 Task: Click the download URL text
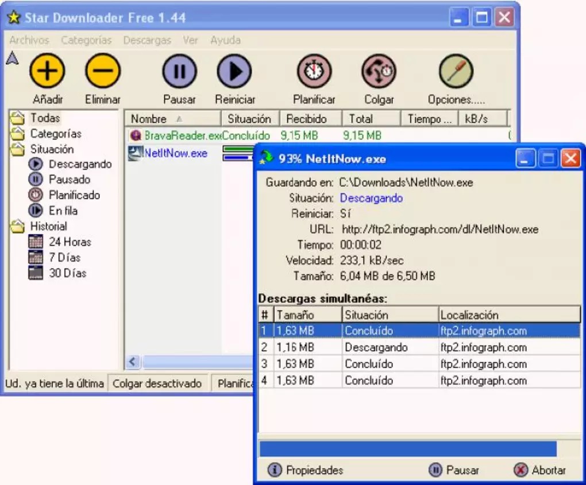point(440,229)
